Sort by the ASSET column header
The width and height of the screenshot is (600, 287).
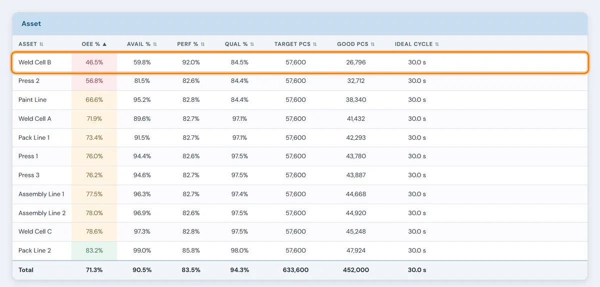pyautogui.click(x=31, y=44)
